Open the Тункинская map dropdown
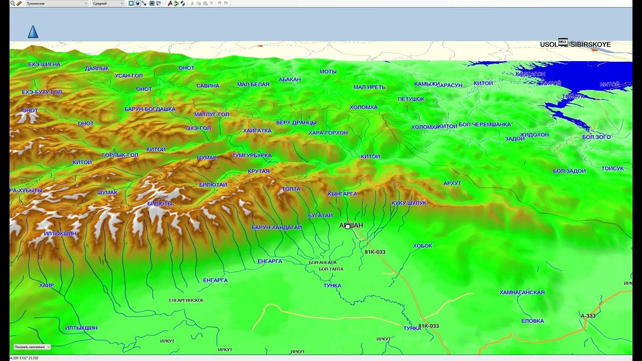 (x=57, y=4)
